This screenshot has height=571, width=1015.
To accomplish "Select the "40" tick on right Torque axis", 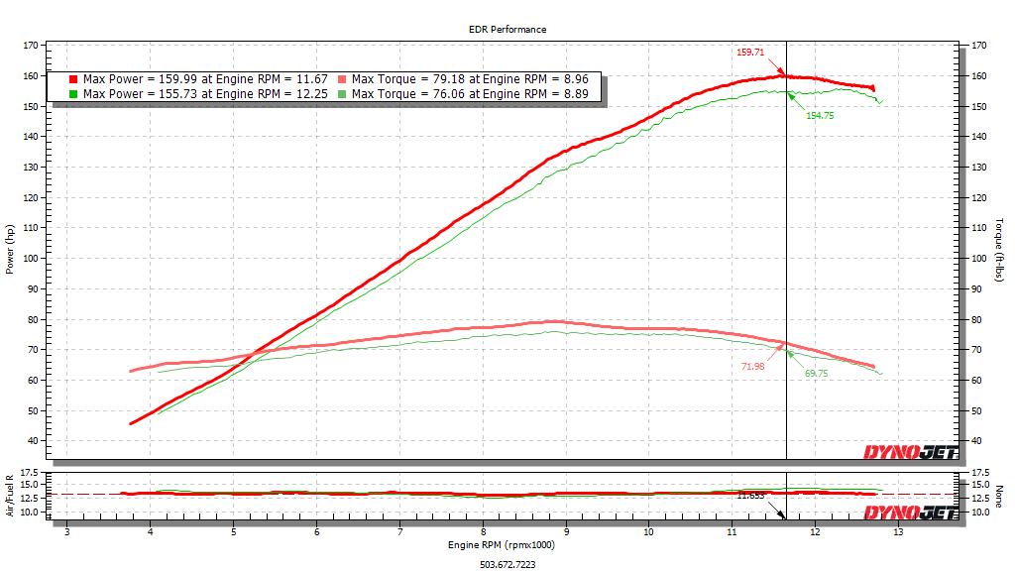I will [976, 441].
